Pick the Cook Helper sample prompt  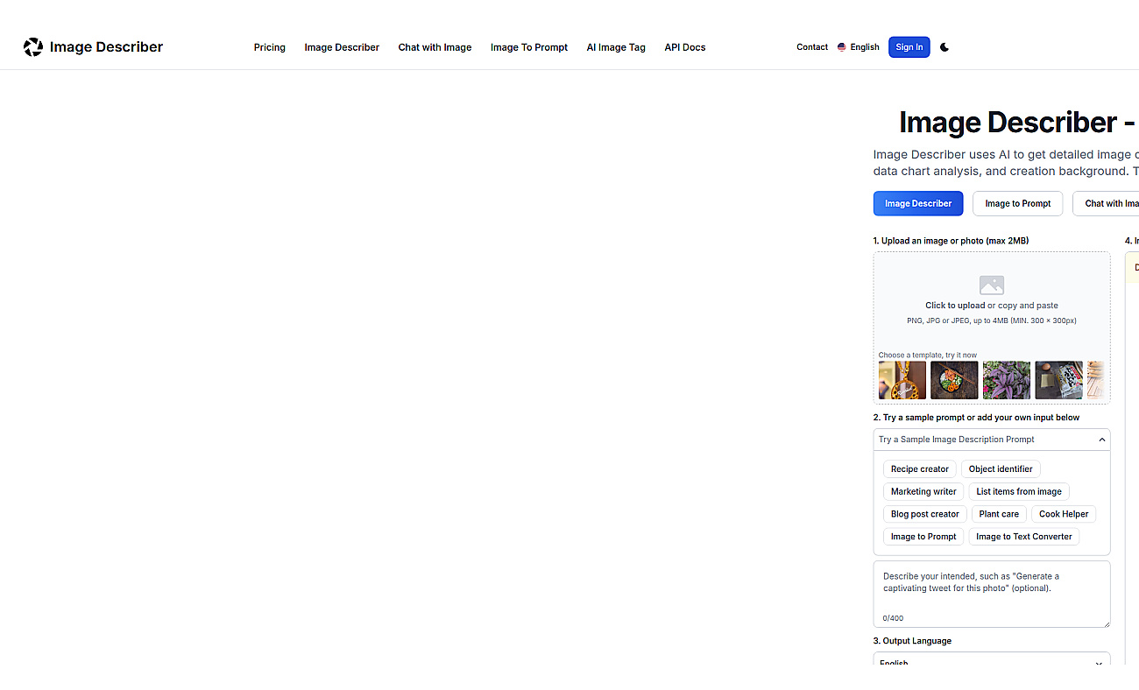[1064, 515]
